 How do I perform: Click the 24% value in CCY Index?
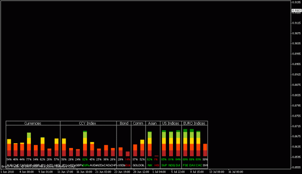pos(78,160)
